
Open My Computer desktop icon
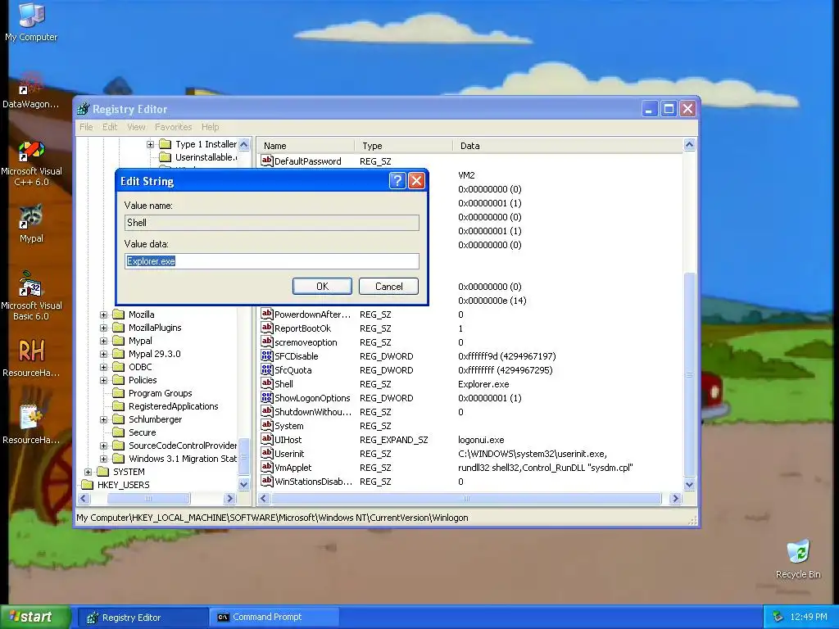point(31,22)
